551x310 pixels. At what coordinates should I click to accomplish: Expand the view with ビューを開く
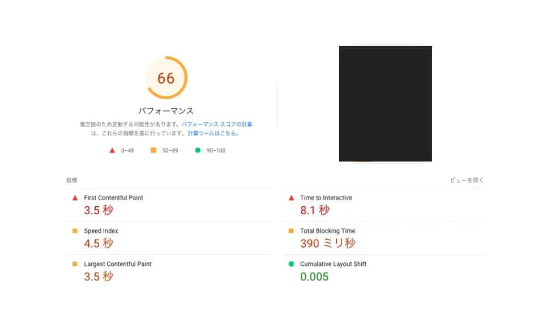tap(467, 180)
